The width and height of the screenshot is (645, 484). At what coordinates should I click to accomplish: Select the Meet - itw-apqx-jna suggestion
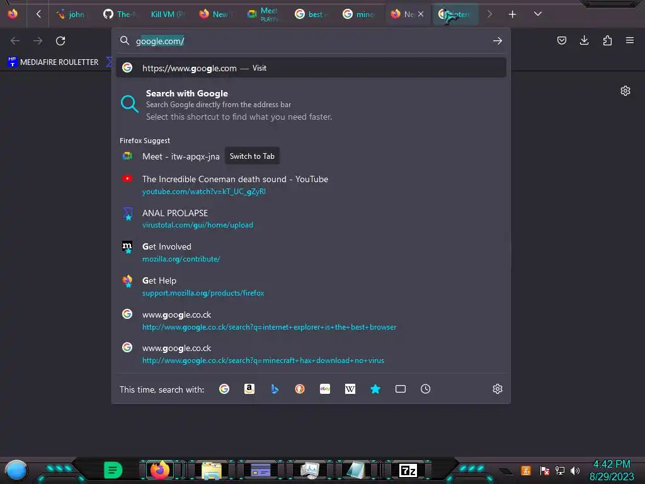(x=181, y=156)
